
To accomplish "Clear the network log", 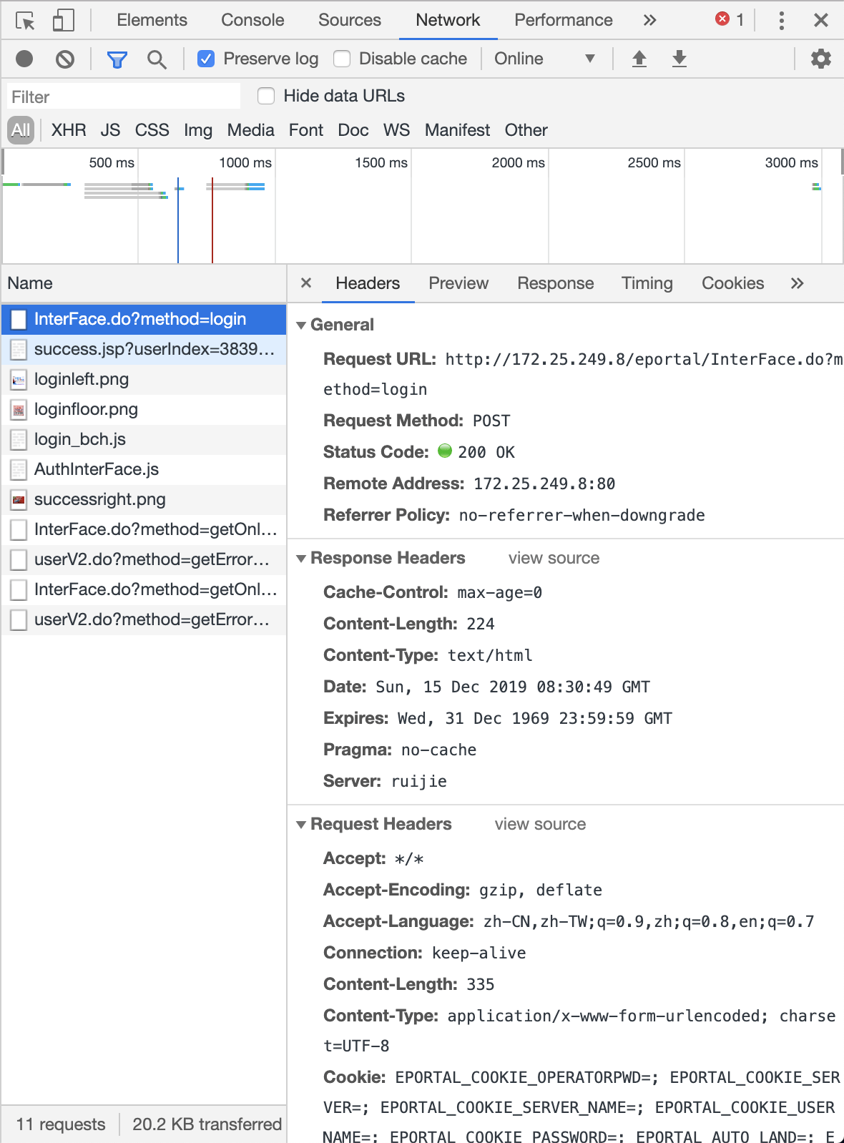I will (65, 59).
